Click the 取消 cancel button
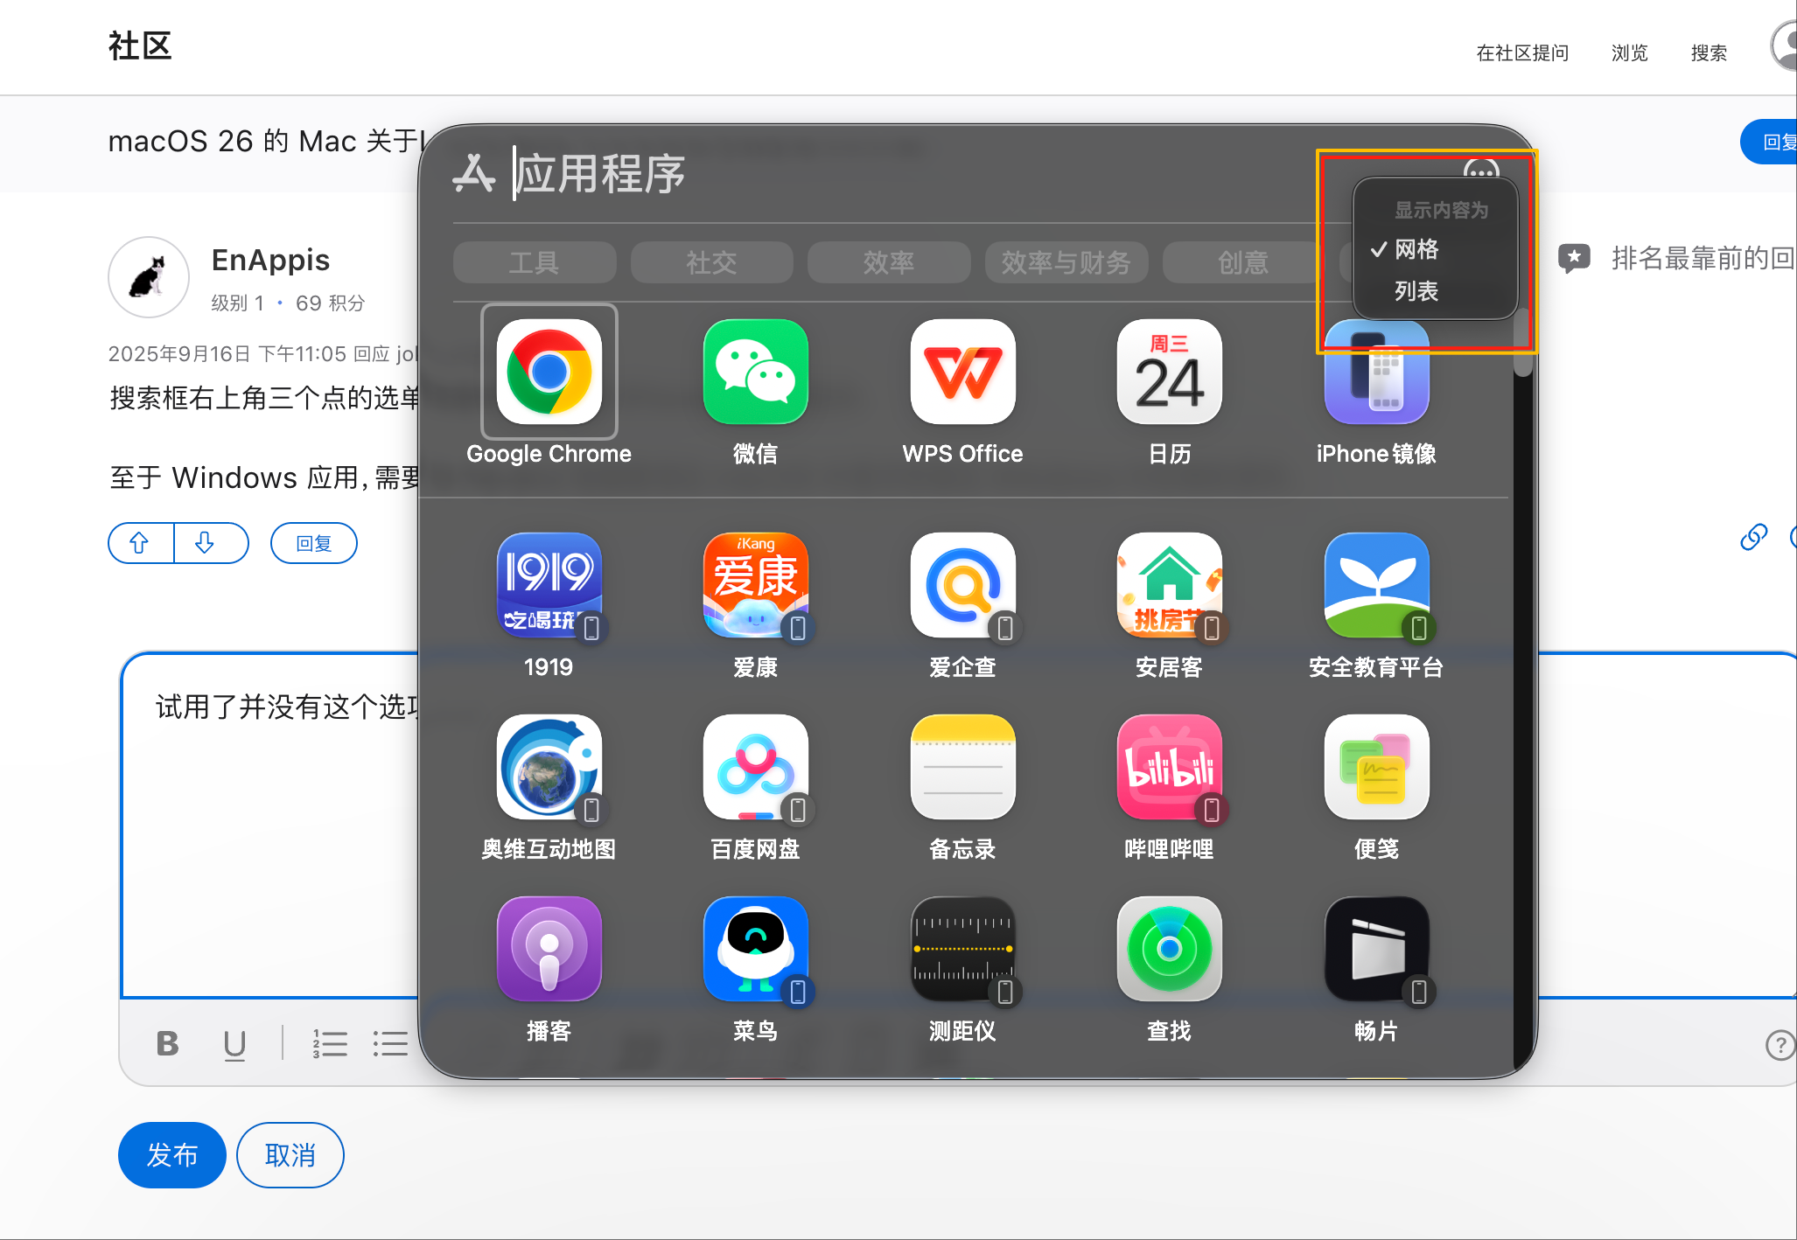This screenshot has height=1240, width=1797. 290,1155
